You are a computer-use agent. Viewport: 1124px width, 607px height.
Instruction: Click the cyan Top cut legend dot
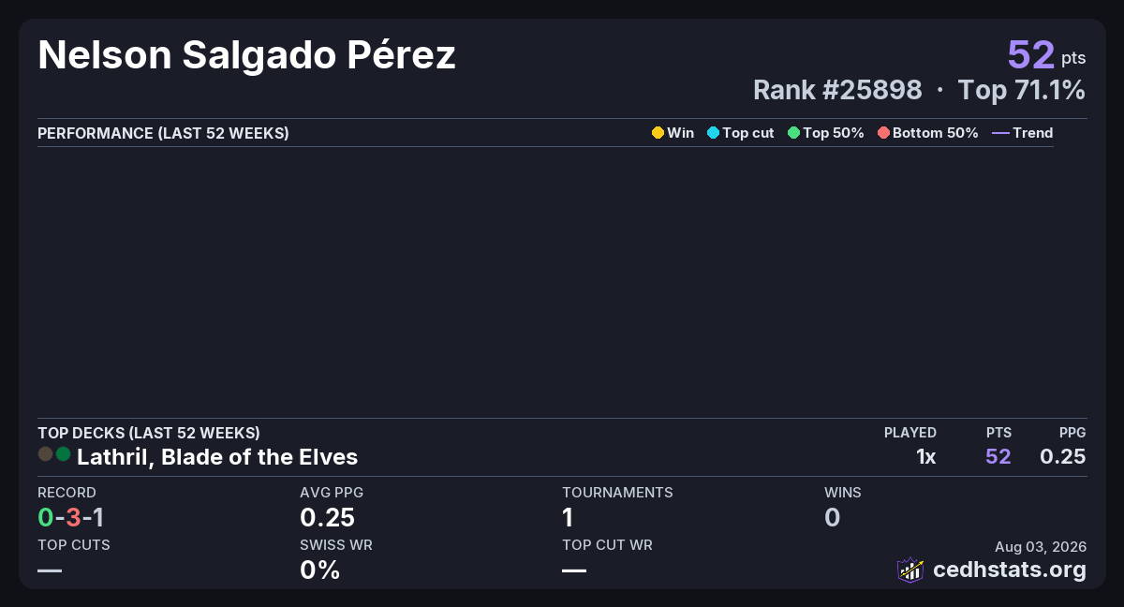[x=713, y=133]
